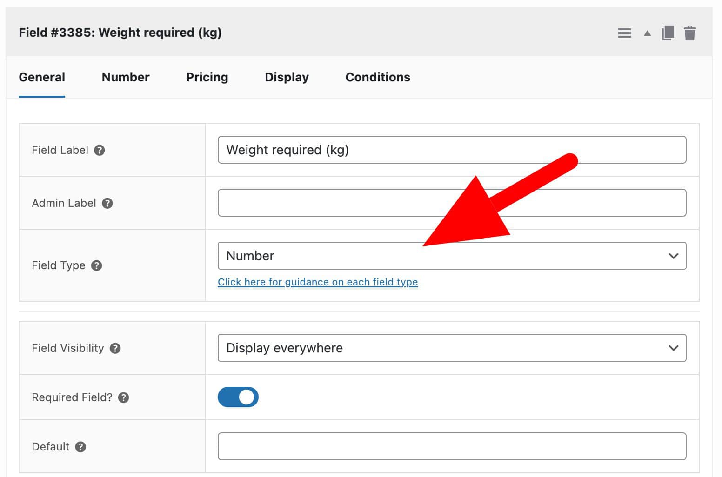This screenshot has height=477, width=722.
Task: Delete the field using the trash icon
Action: click(x=690, y=33)
